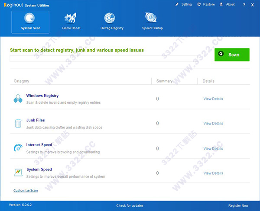This screenshot has width=260, height=211.
Task: Open help via question mark icon
Action: click(244, 5)
